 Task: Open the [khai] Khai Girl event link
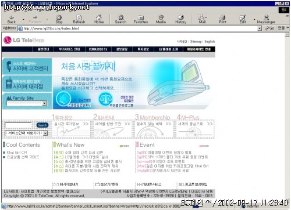click(173, 166)
